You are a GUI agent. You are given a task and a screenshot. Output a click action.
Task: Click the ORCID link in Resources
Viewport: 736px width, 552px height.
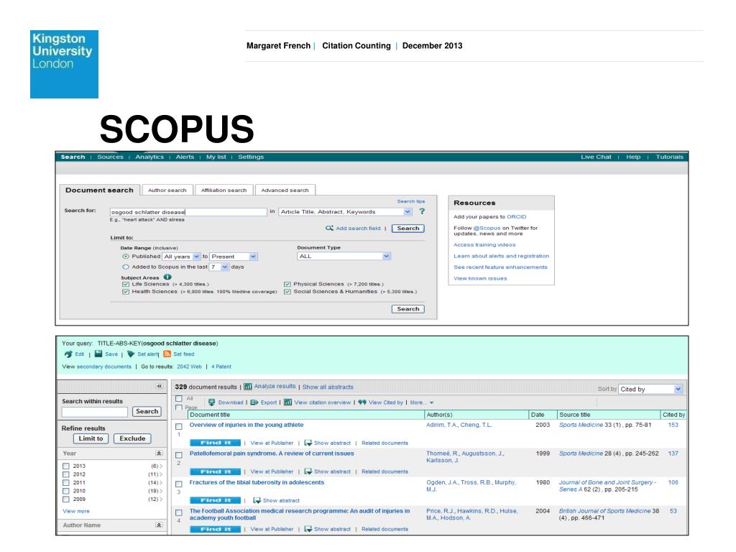coord(516,217)
